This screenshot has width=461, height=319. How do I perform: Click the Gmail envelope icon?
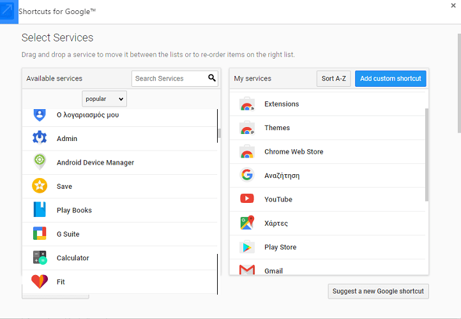247,270
